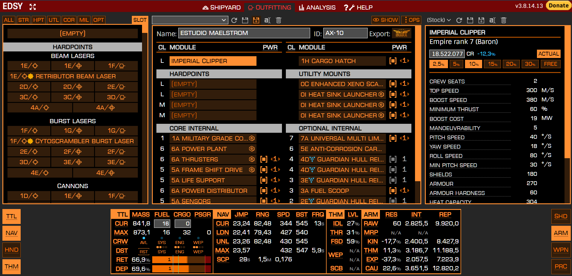Click the ENG power pips indicator
Image resolution: width=572 pixels, height=276 pixels.
[x=180, y=247]
